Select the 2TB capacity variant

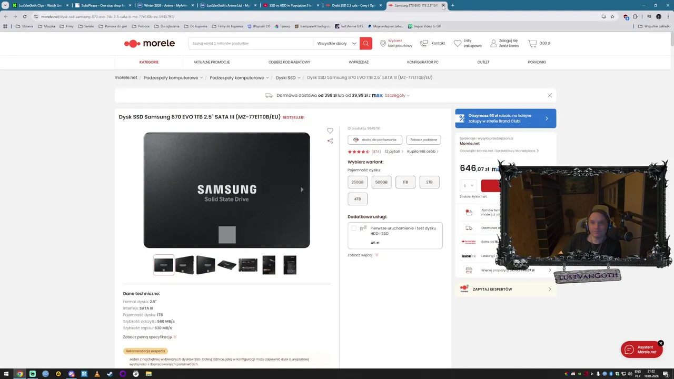coord(429,182)
